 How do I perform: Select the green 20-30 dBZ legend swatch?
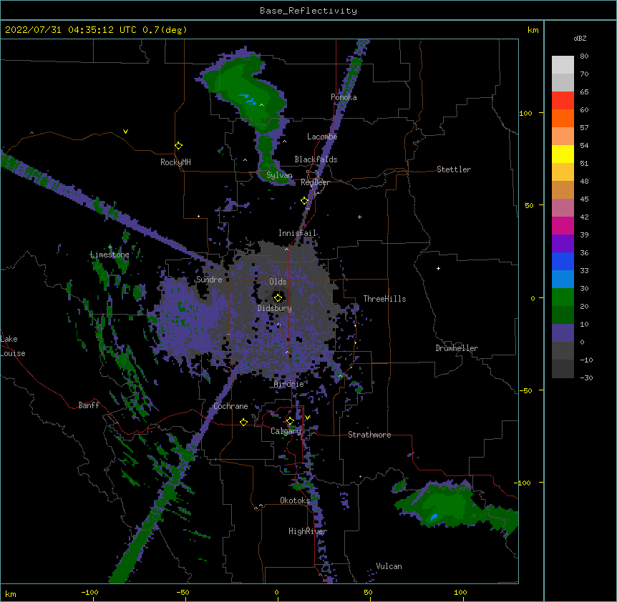click(x=563, y=297)
